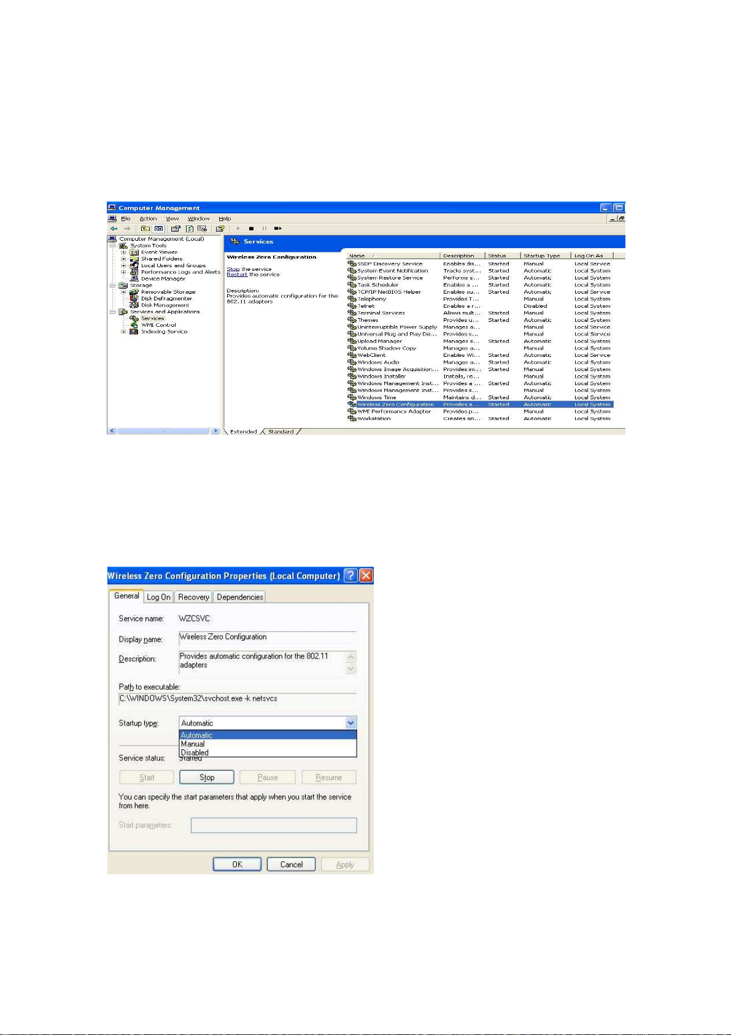Click the Export List toolbar icon

pos(201,228)
